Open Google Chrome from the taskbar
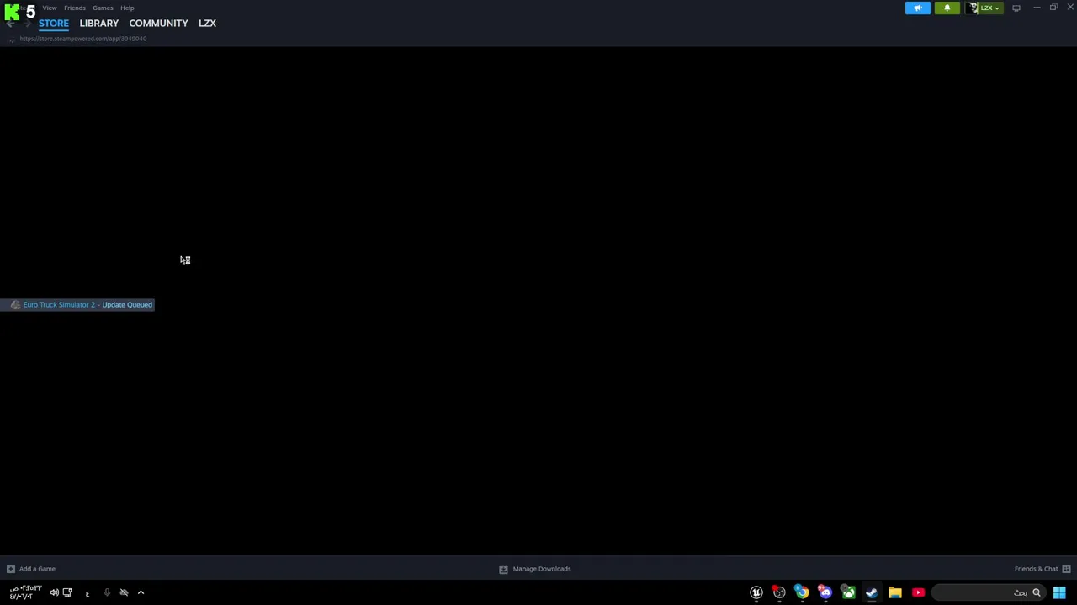 coord(802,593)
